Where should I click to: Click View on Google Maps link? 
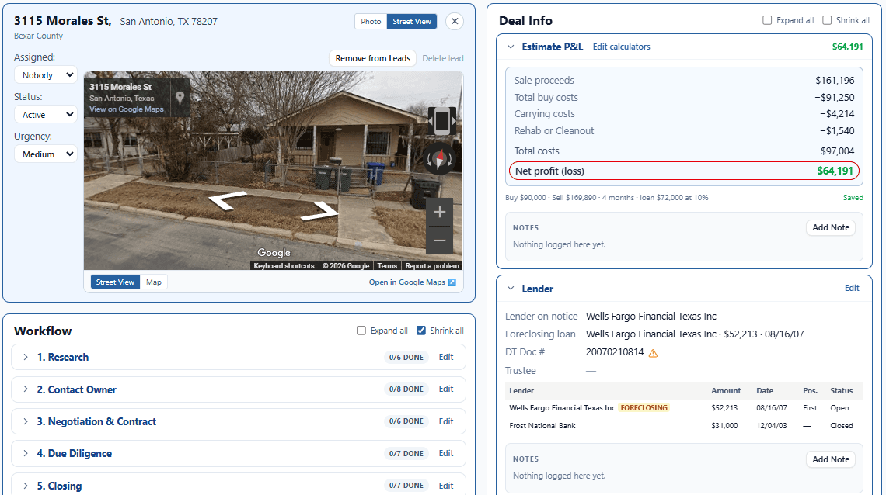(127, 109)
